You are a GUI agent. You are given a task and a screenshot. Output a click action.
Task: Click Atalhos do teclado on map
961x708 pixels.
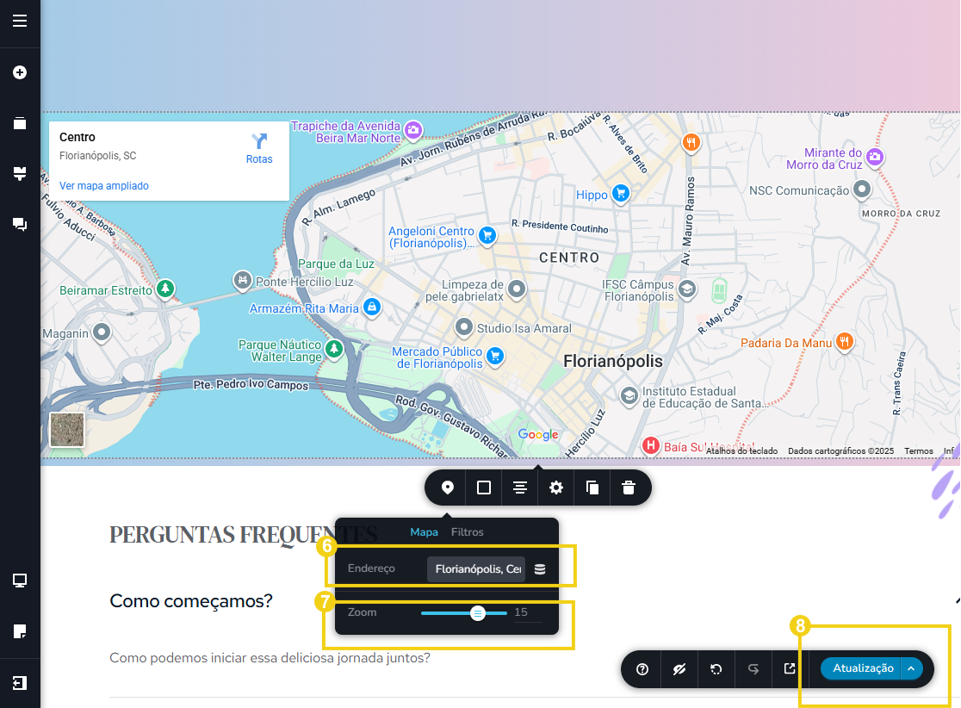741,451
